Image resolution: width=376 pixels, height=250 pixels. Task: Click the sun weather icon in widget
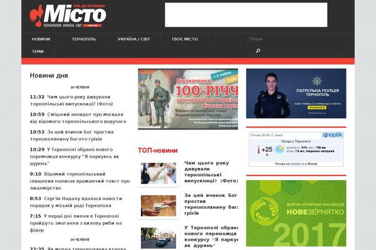[279, 149]
